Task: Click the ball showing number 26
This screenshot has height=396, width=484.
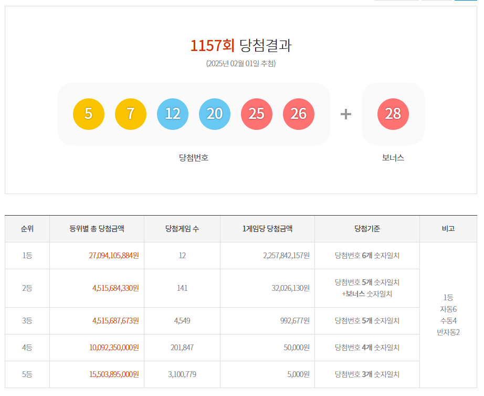Action: [x=298, y=114]
